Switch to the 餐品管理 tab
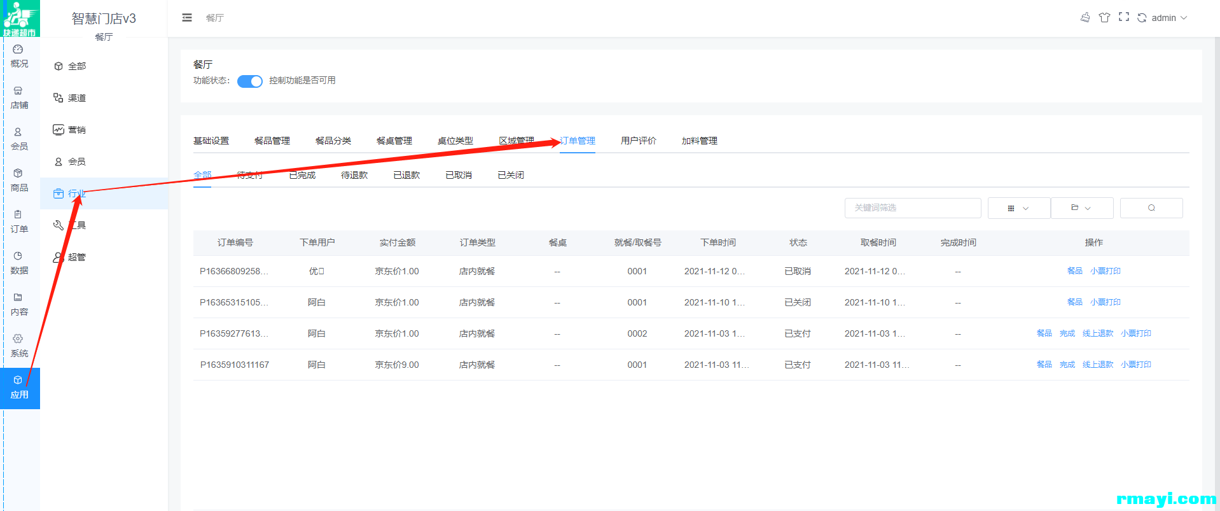Screen dimensions: 1220x511 272,141
